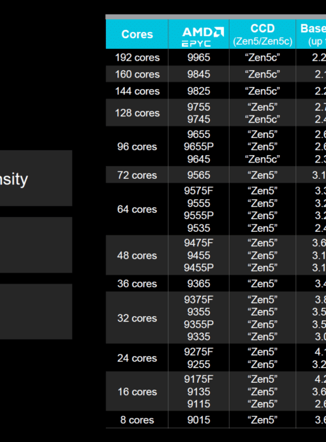Viewport: 326px width, 442px height.
Task: Click model number 9655P
Action: [x=199, y=146]
